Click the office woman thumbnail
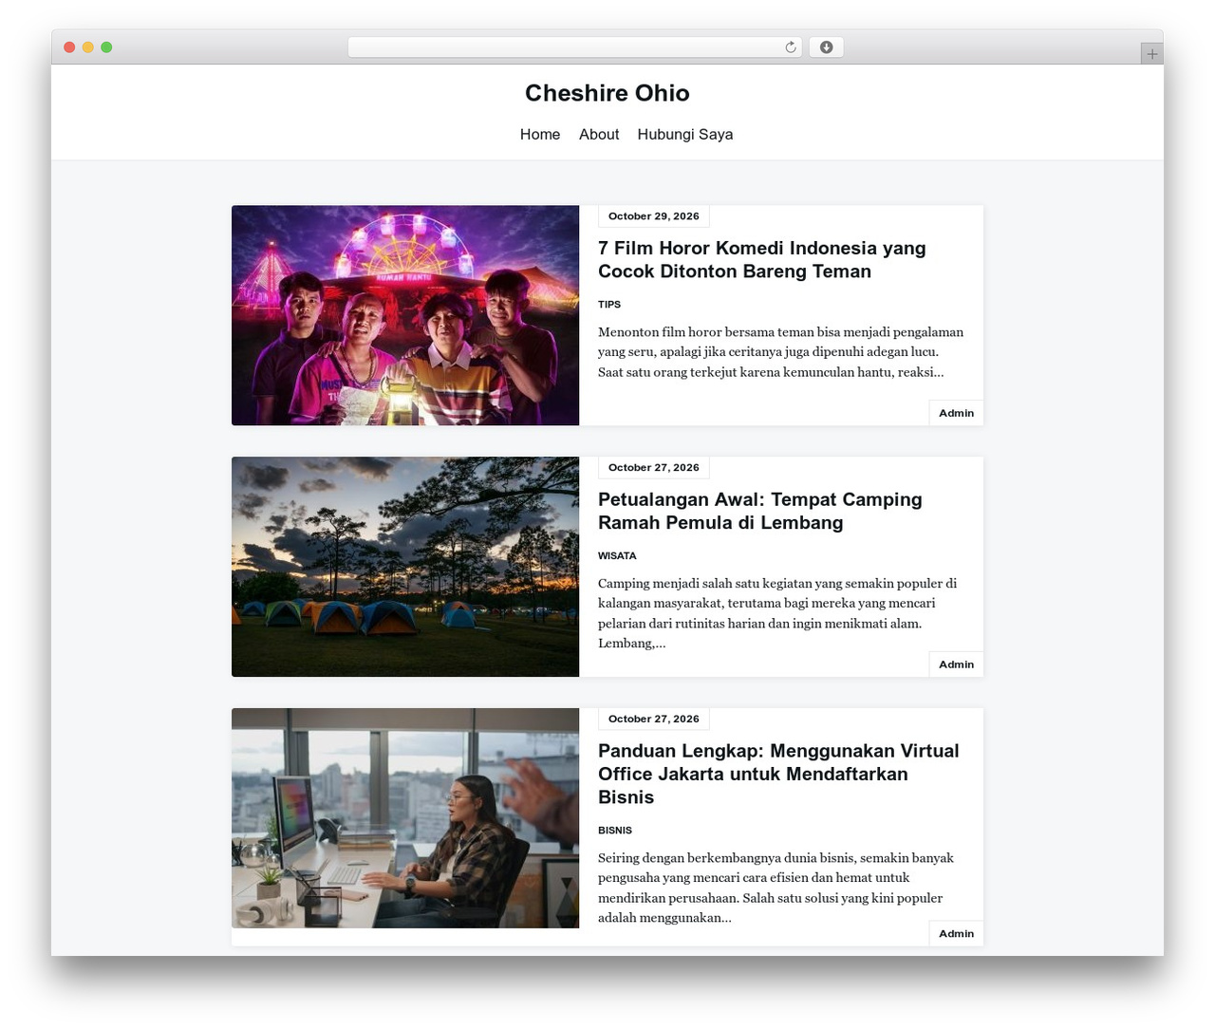The width and height of the screenshot is (1215, 1029). coord(405,818)
